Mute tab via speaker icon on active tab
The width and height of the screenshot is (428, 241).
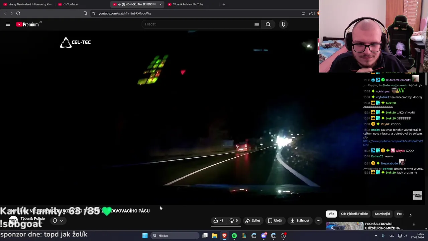click(x=119, y=4)
